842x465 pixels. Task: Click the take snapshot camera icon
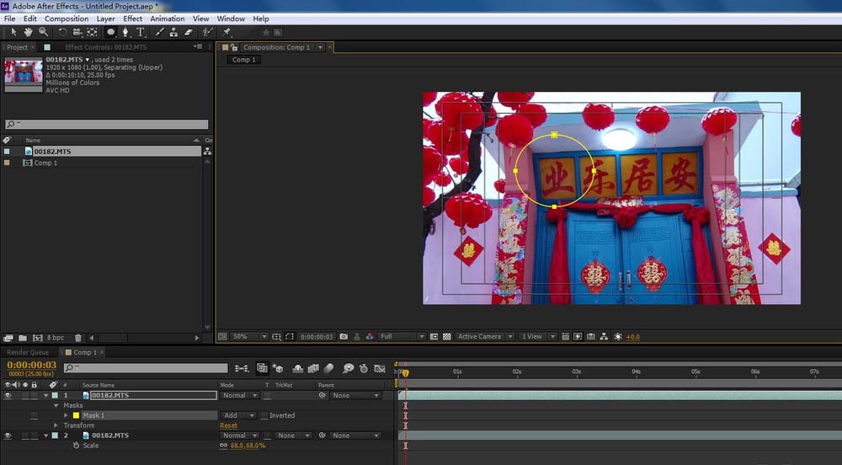click(x=344, y=337)
